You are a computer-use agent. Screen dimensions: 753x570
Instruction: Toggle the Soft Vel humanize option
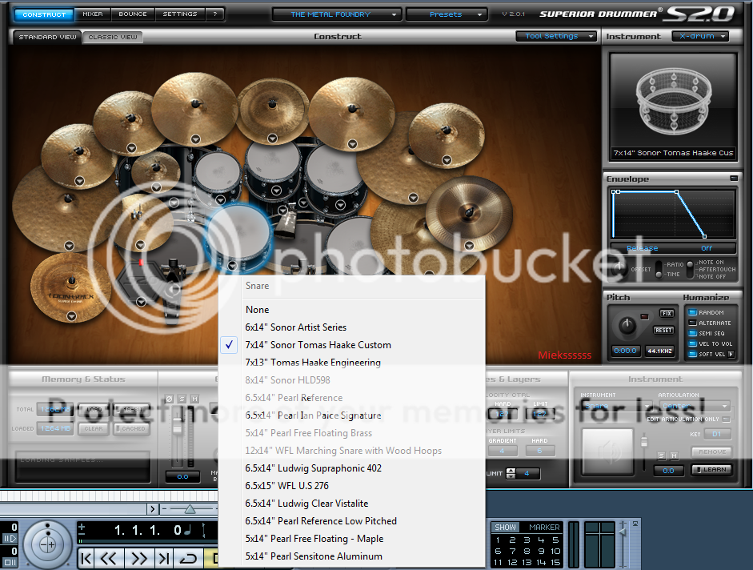[692, 354]
